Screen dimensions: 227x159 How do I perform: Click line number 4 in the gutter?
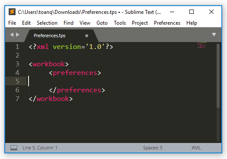tap(17, 73)
